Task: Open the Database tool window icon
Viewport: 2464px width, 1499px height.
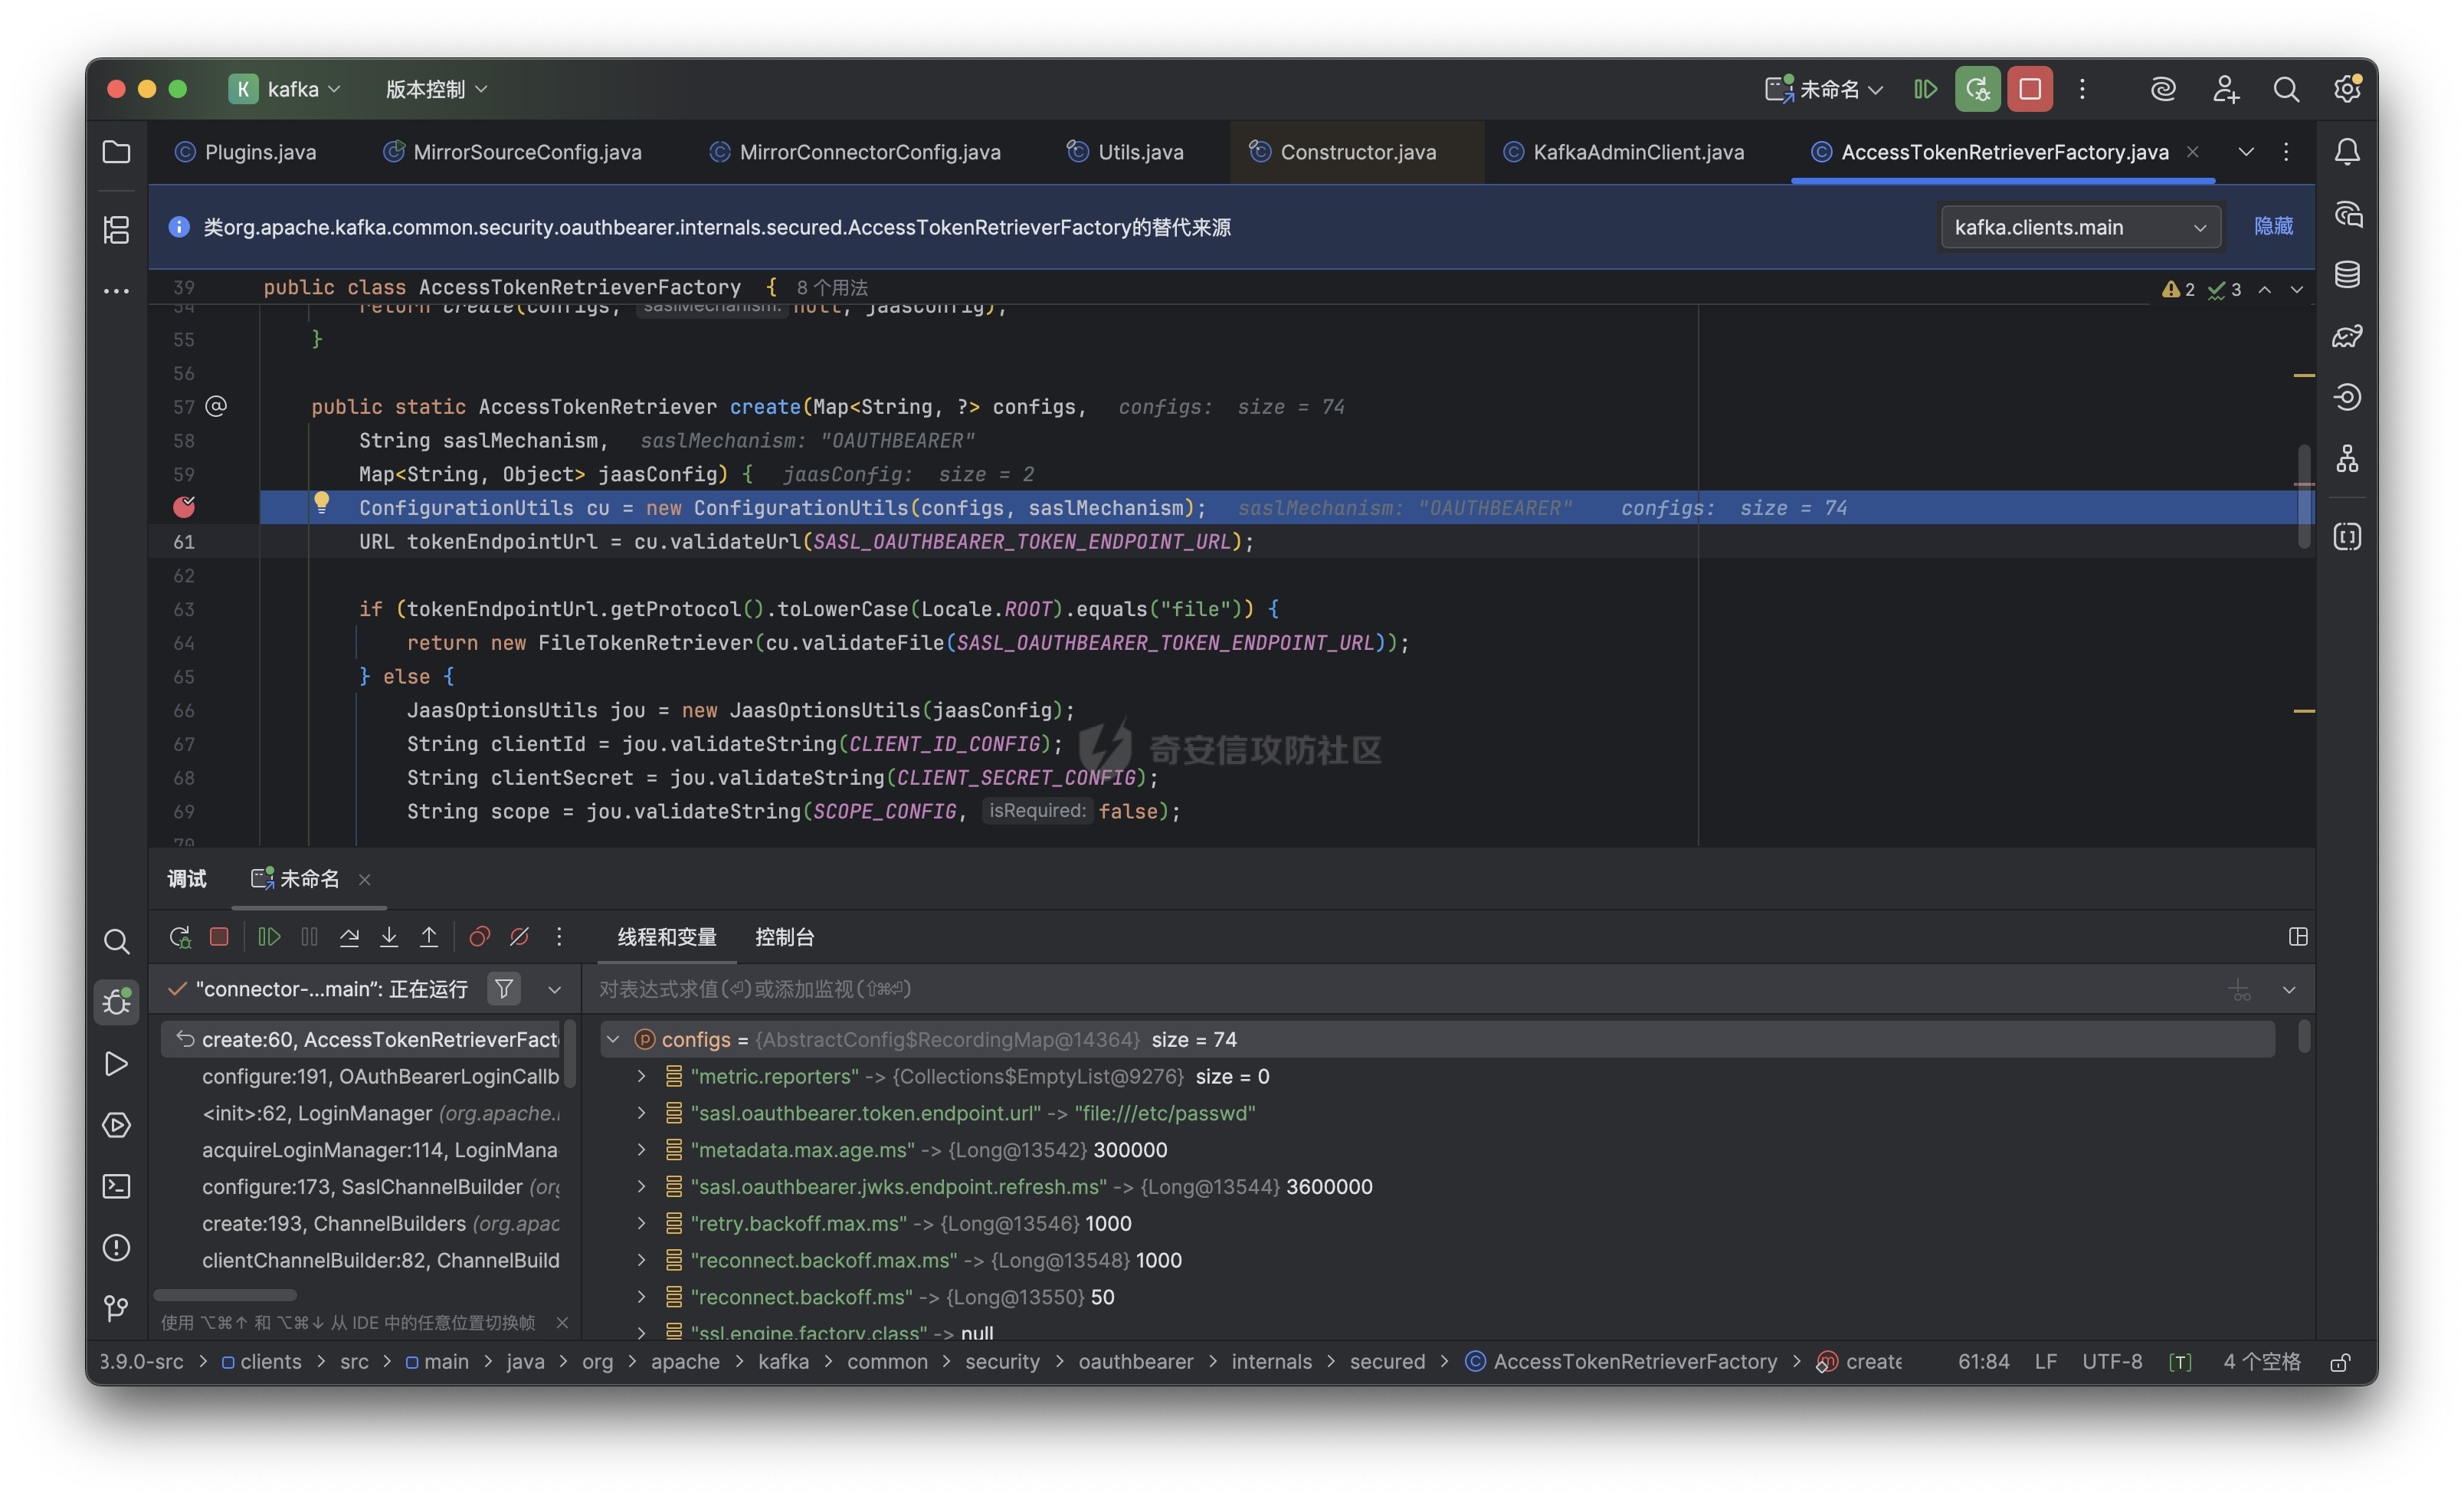Action: [2347, 274]
